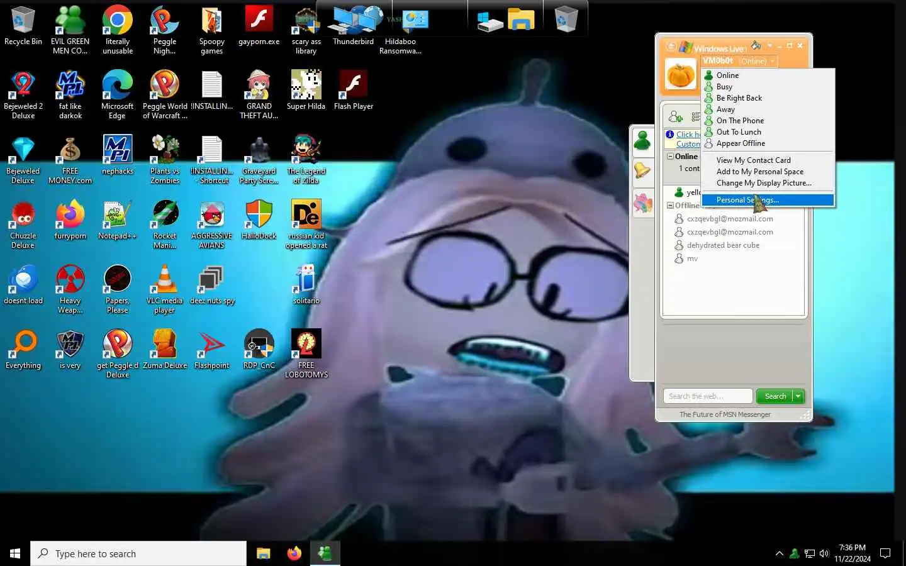Open the Spoopy games folder icon
Screen dimensions: 906x566
tap(211, 30)
